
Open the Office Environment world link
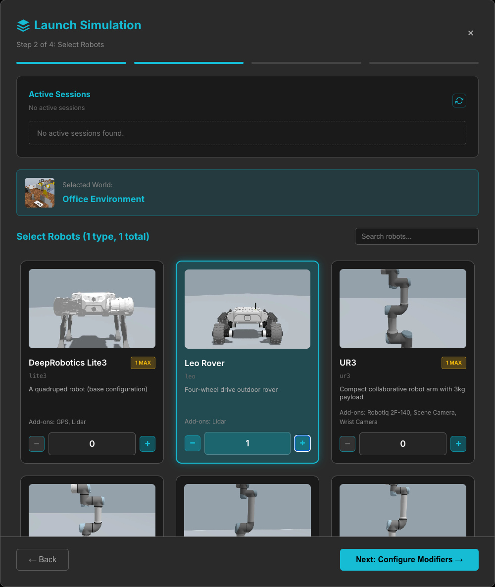tap(103, 199)
